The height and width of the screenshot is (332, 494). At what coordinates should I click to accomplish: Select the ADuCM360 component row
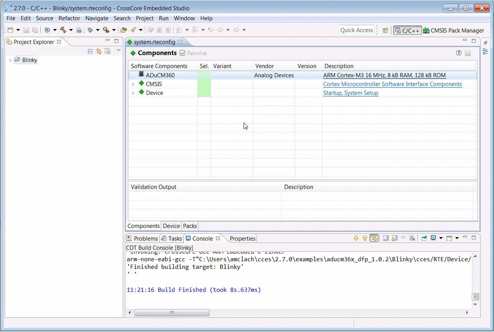(x=303, y=75)
